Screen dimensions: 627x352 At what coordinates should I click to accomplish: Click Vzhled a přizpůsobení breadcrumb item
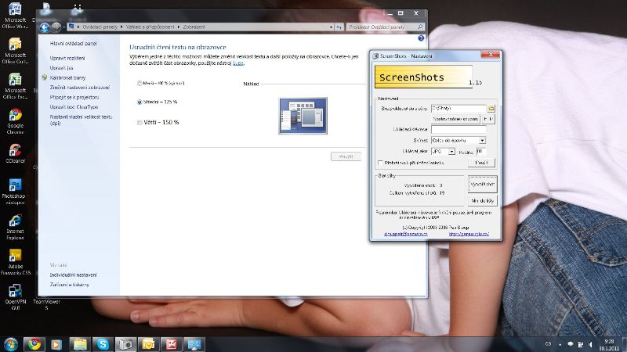click(150, 27)
